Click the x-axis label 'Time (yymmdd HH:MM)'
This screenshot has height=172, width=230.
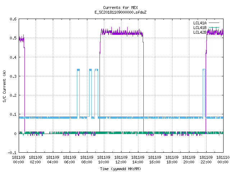click(x=120, y=169)
